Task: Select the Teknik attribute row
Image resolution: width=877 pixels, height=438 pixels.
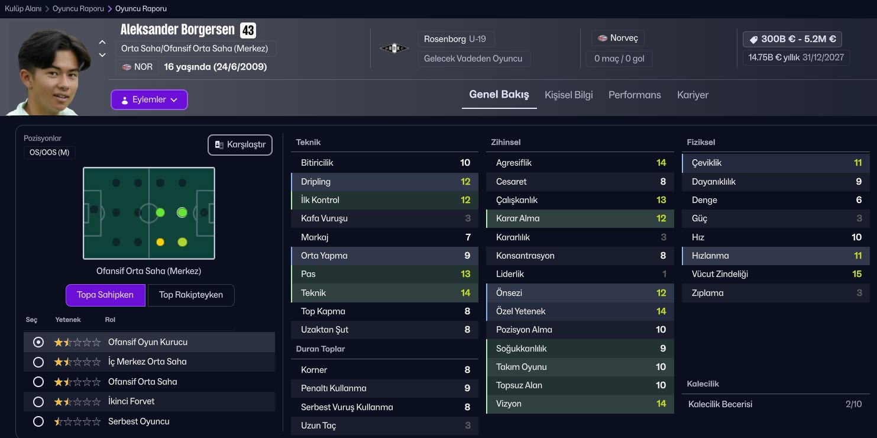Action: pyautogui.click(x=384, y=293)
